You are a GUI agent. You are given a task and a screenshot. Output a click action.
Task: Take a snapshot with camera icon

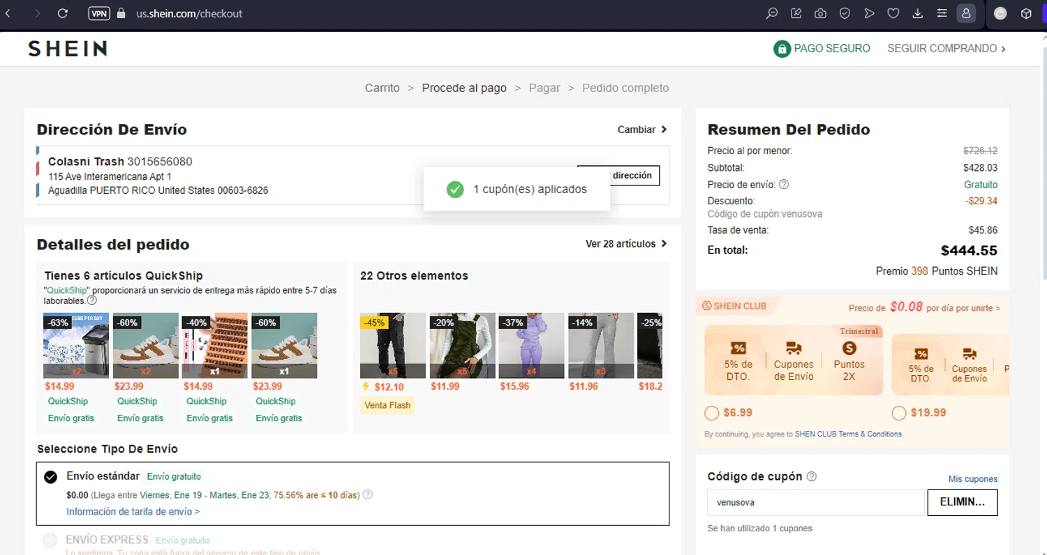[x=821, y=13]
